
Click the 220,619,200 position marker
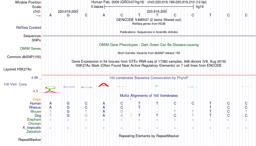click(68, 11)
